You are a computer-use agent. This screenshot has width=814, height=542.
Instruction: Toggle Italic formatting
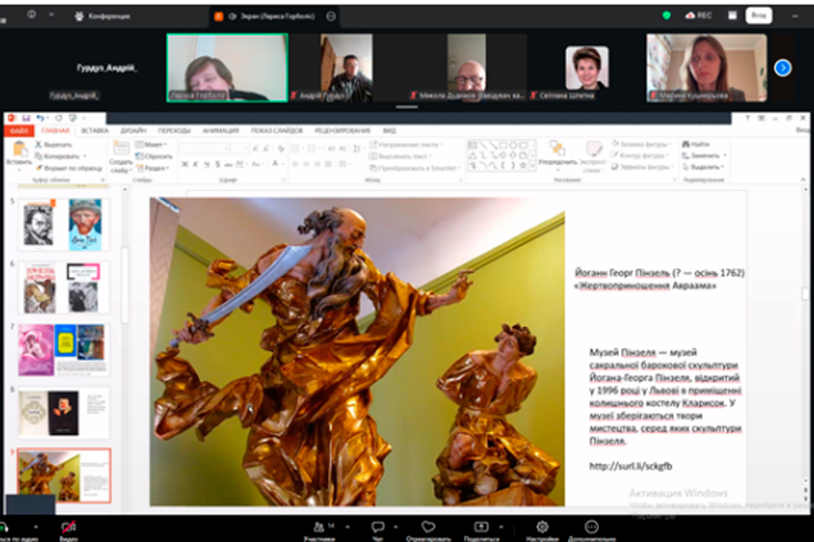tap(195, 164)
